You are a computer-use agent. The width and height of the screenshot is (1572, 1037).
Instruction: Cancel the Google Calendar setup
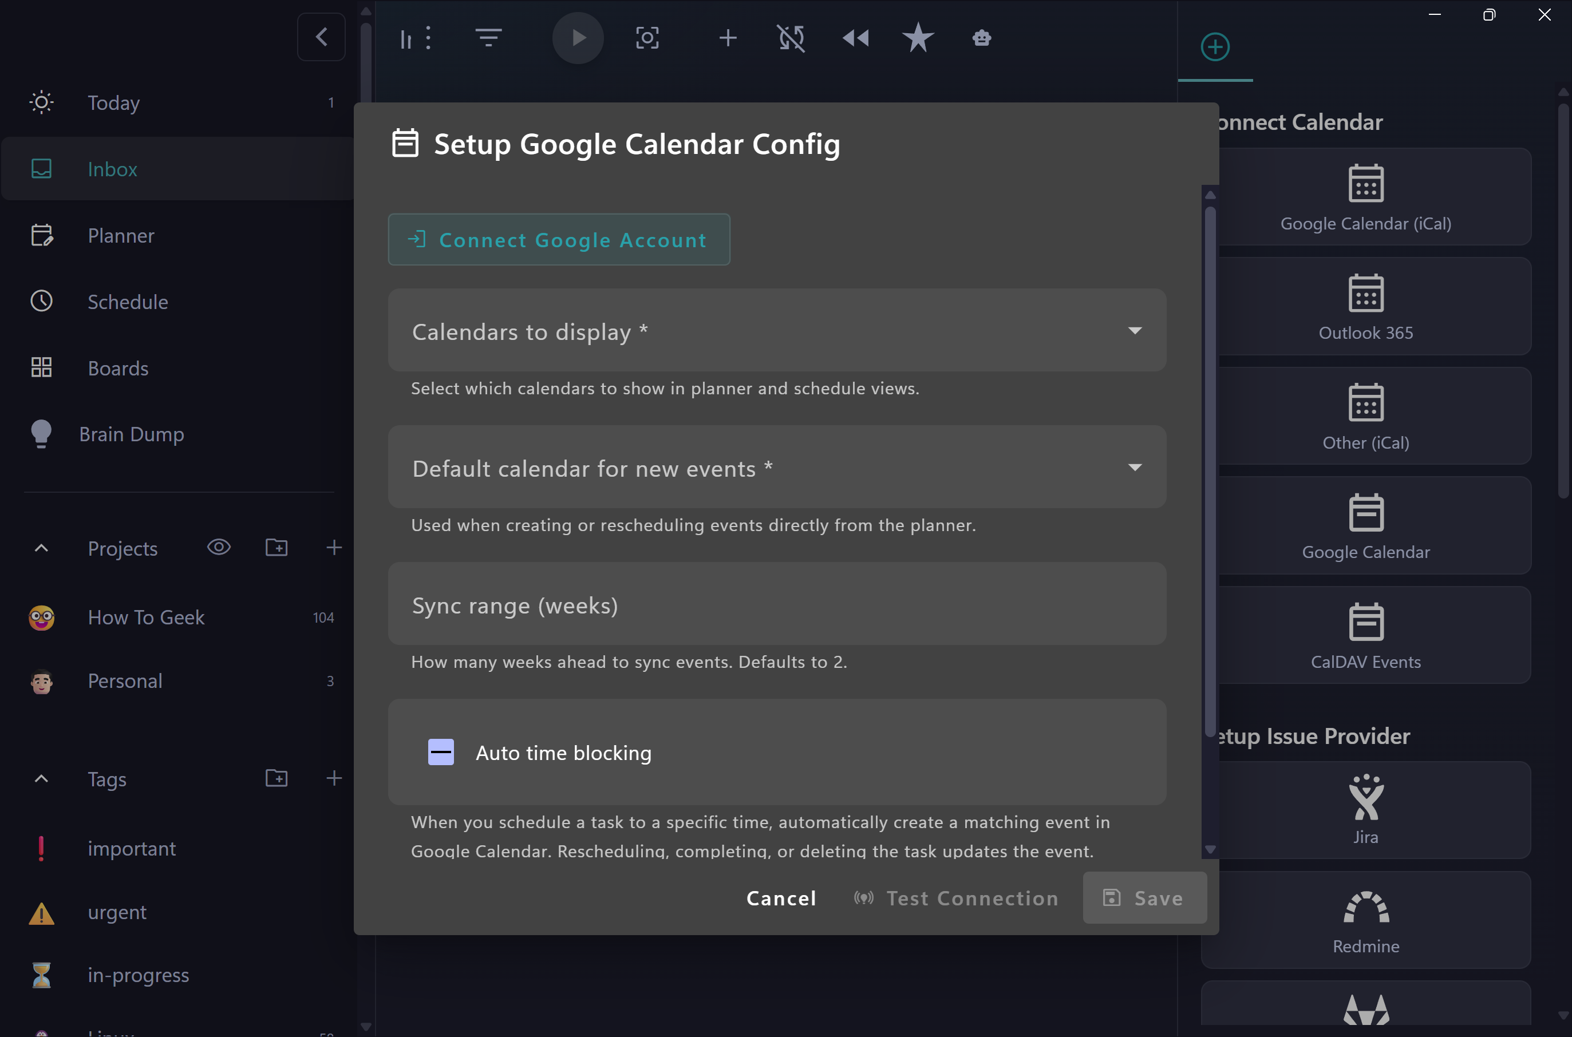tap(781, 898)
